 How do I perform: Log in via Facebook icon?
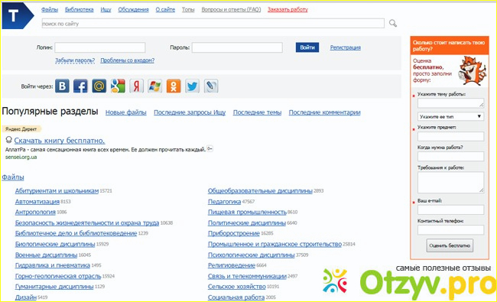coord(80,86)
